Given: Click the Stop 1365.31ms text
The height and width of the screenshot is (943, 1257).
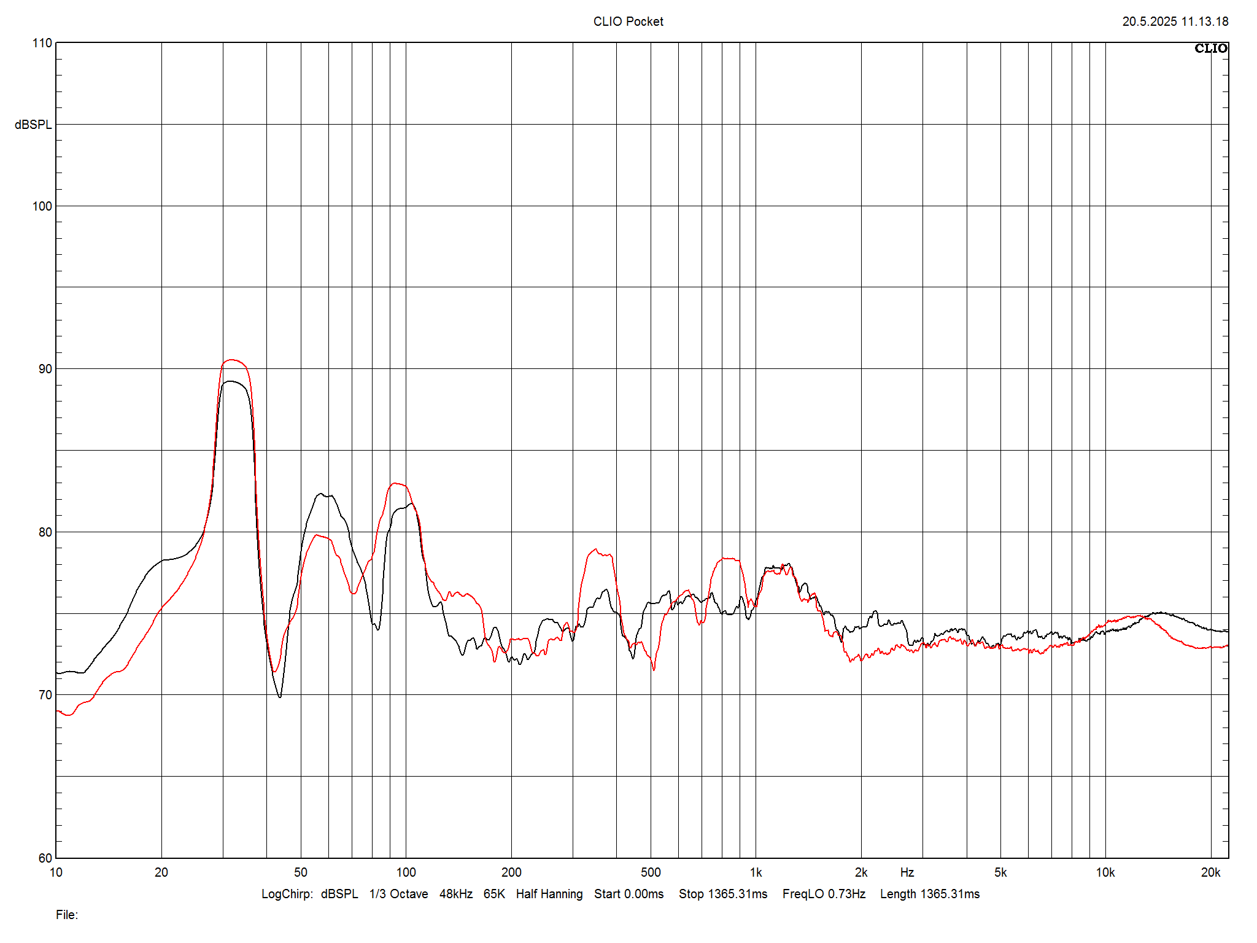Looking at the screenshot, I should [x=723, y=894].
